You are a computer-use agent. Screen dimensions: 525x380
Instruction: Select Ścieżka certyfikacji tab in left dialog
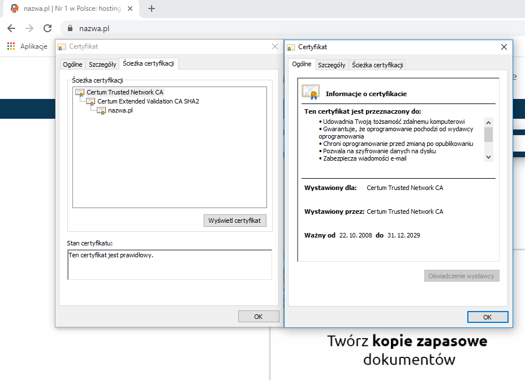(x=148, y=63)
